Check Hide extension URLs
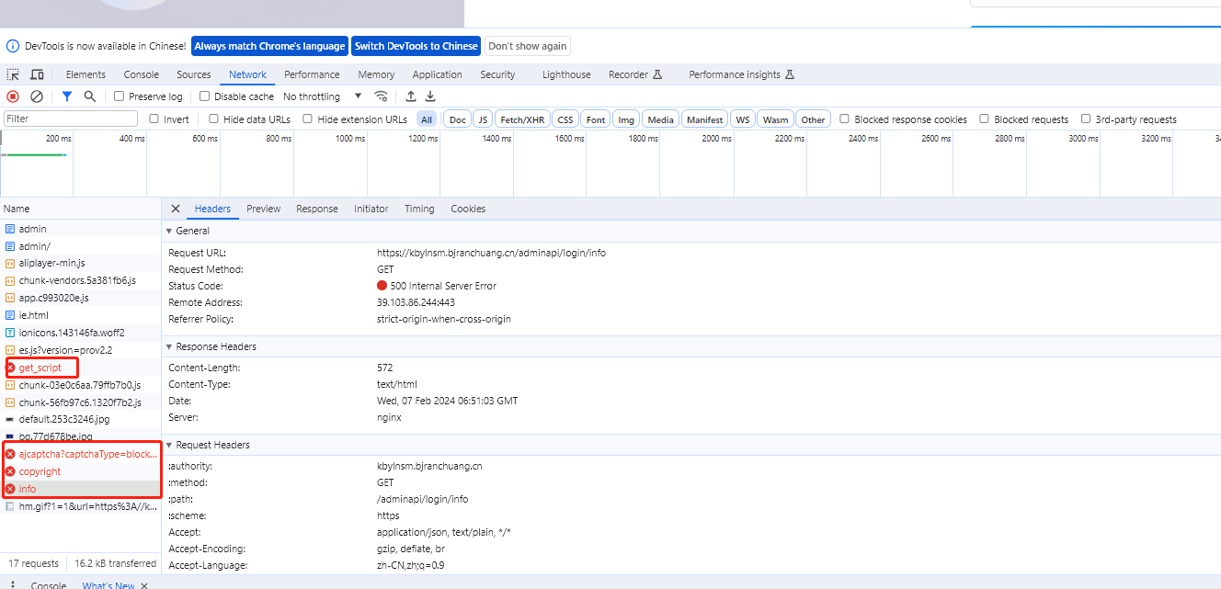1221x589 pixels. coord(308,119)
